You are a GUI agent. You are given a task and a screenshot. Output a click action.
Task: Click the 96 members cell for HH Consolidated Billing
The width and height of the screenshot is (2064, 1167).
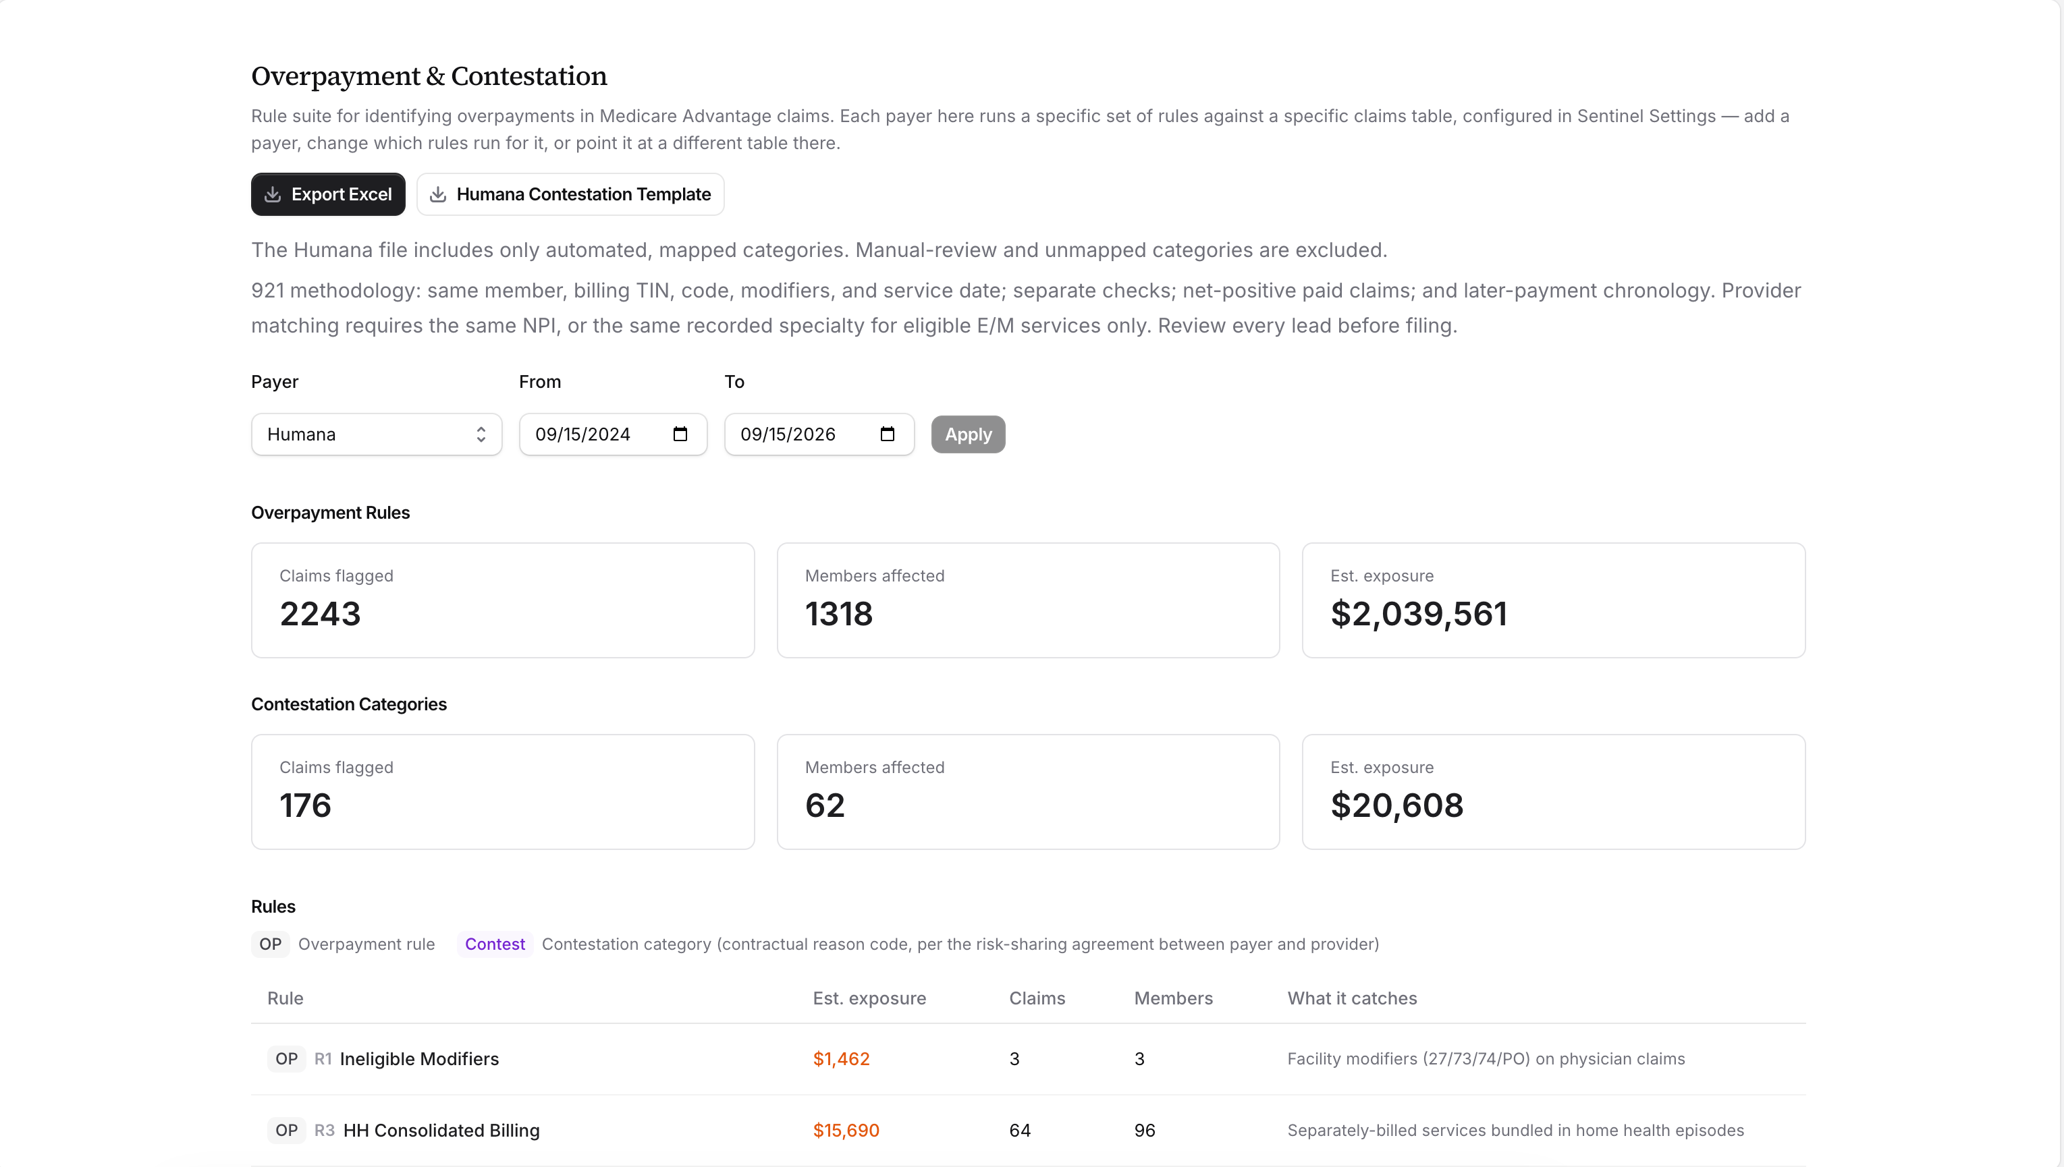[x=1144, y=1130]
